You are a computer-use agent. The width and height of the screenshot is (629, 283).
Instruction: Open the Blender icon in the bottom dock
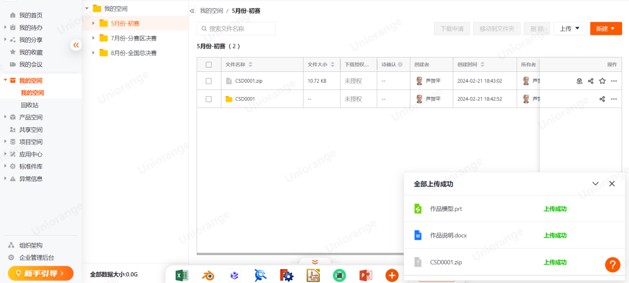(208, 275)
